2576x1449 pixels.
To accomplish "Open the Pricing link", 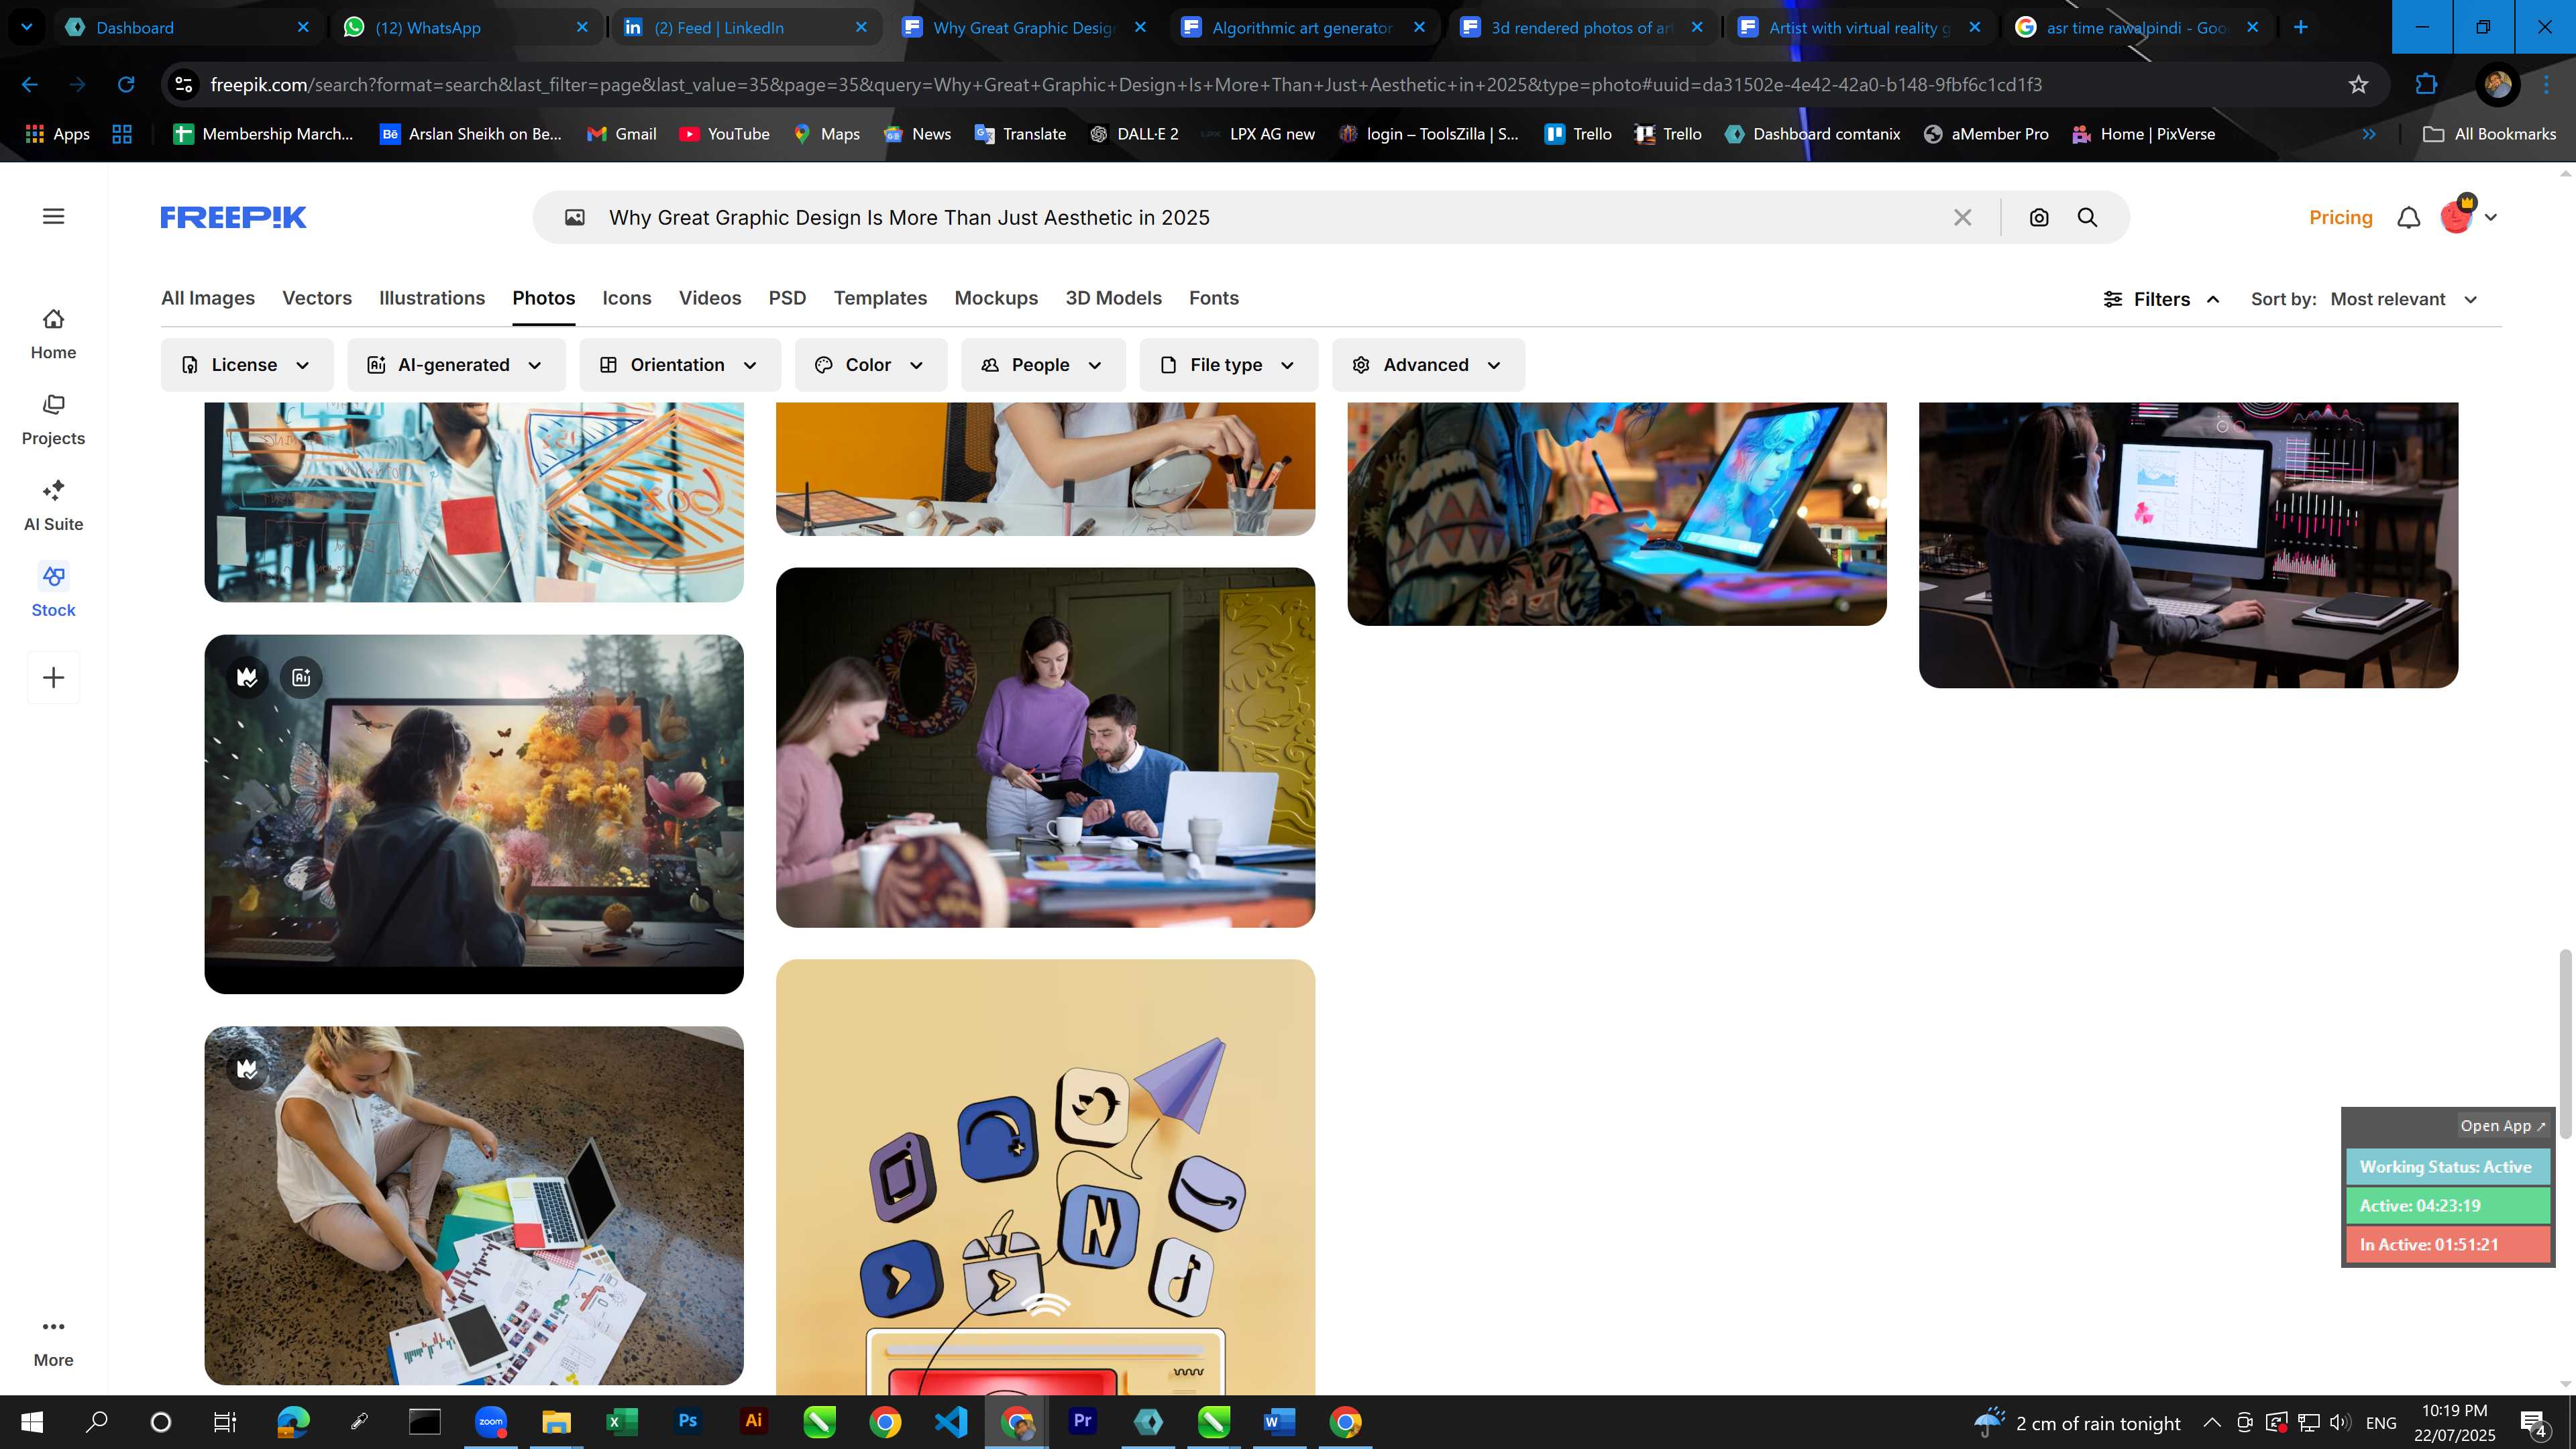I will [2340, 217].
